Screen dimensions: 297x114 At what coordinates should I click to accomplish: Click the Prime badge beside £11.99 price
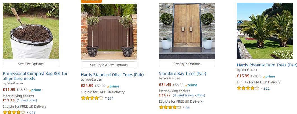(35, 90)
